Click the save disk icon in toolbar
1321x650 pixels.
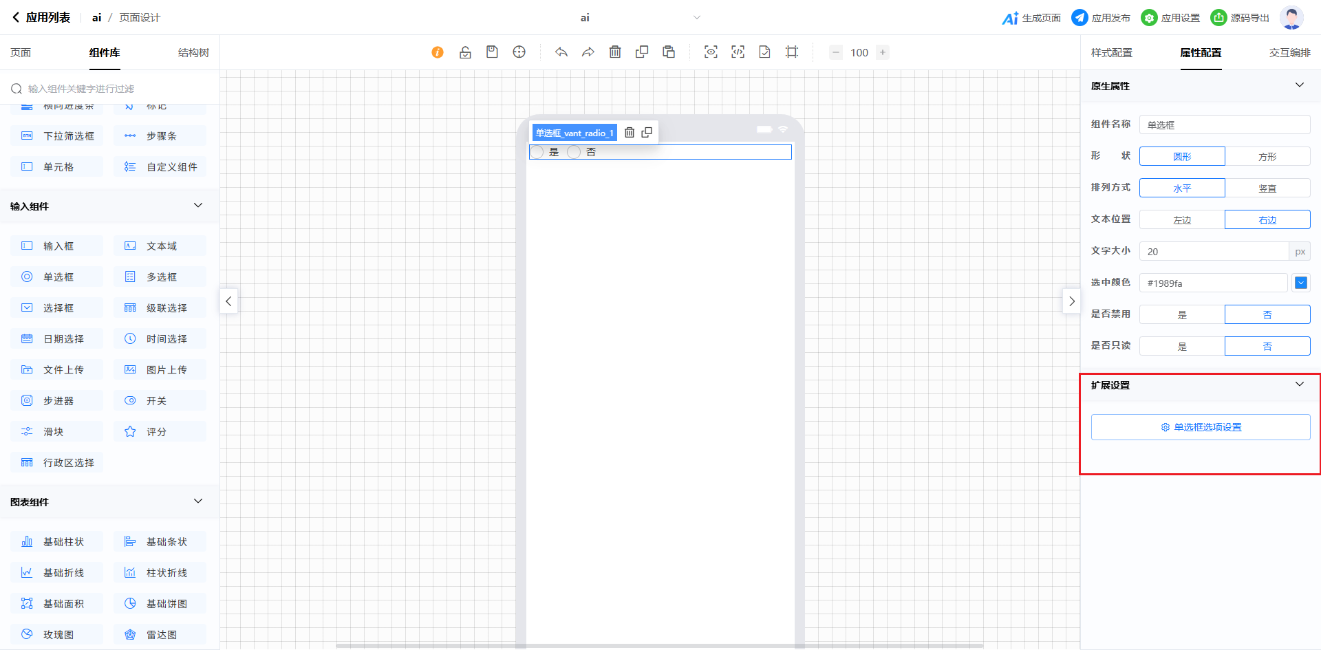[492, 52]
